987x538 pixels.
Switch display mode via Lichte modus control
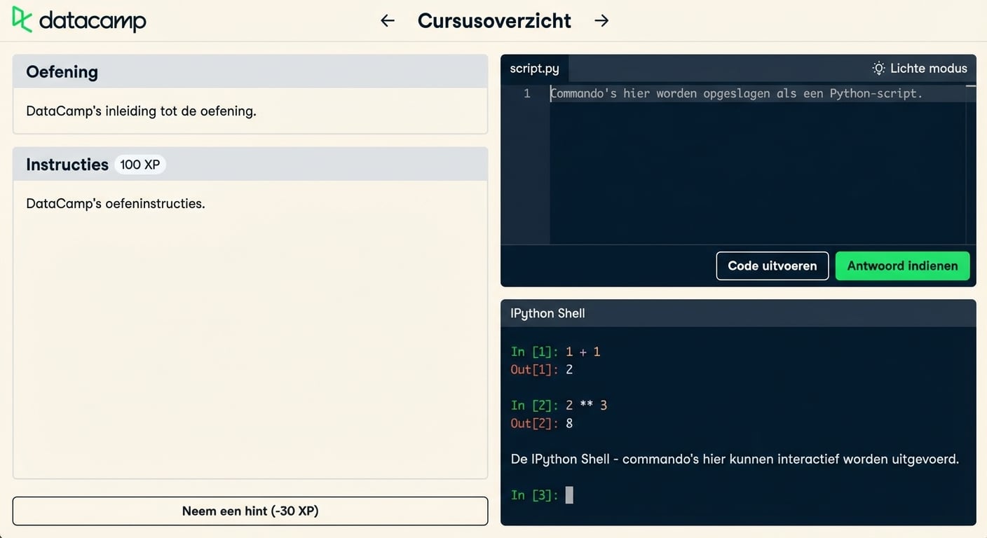(919, 68)
